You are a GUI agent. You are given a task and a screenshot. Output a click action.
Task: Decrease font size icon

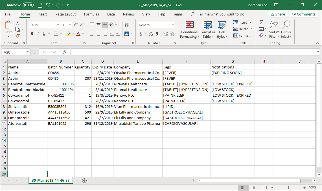[82, 25]
